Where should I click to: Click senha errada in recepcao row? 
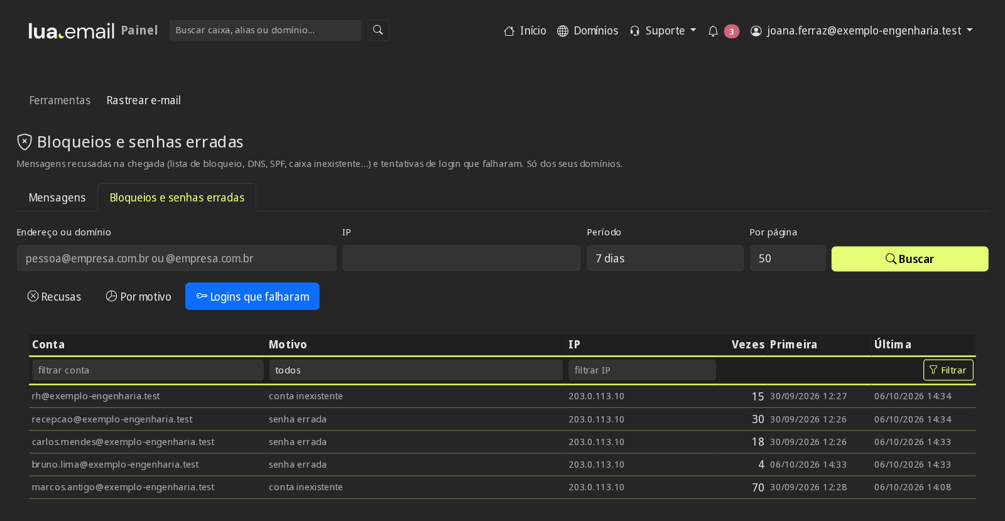click(x=298, y=419)
